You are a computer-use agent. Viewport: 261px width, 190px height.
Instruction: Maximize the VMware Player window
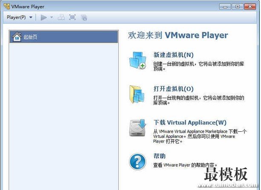(238, 7)
